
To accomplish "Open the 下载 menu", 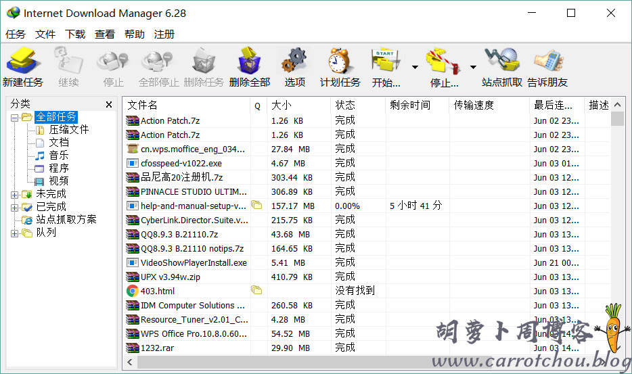I will pyautogui.click(x=75, y=34).
